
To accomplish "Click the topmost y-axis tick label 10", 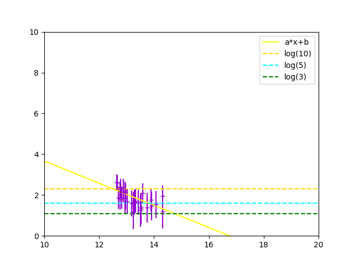I will click(35, 32).
